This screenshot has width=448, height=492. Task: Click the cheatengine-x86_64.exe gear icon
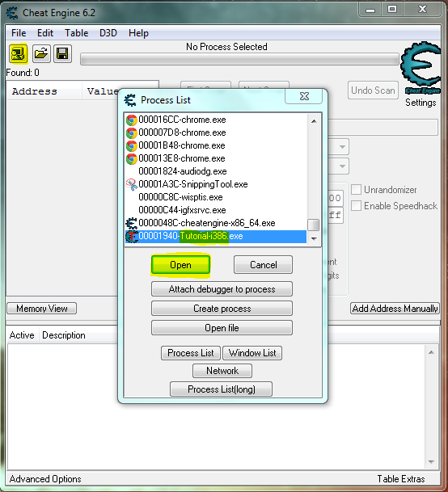pos(132,223)
